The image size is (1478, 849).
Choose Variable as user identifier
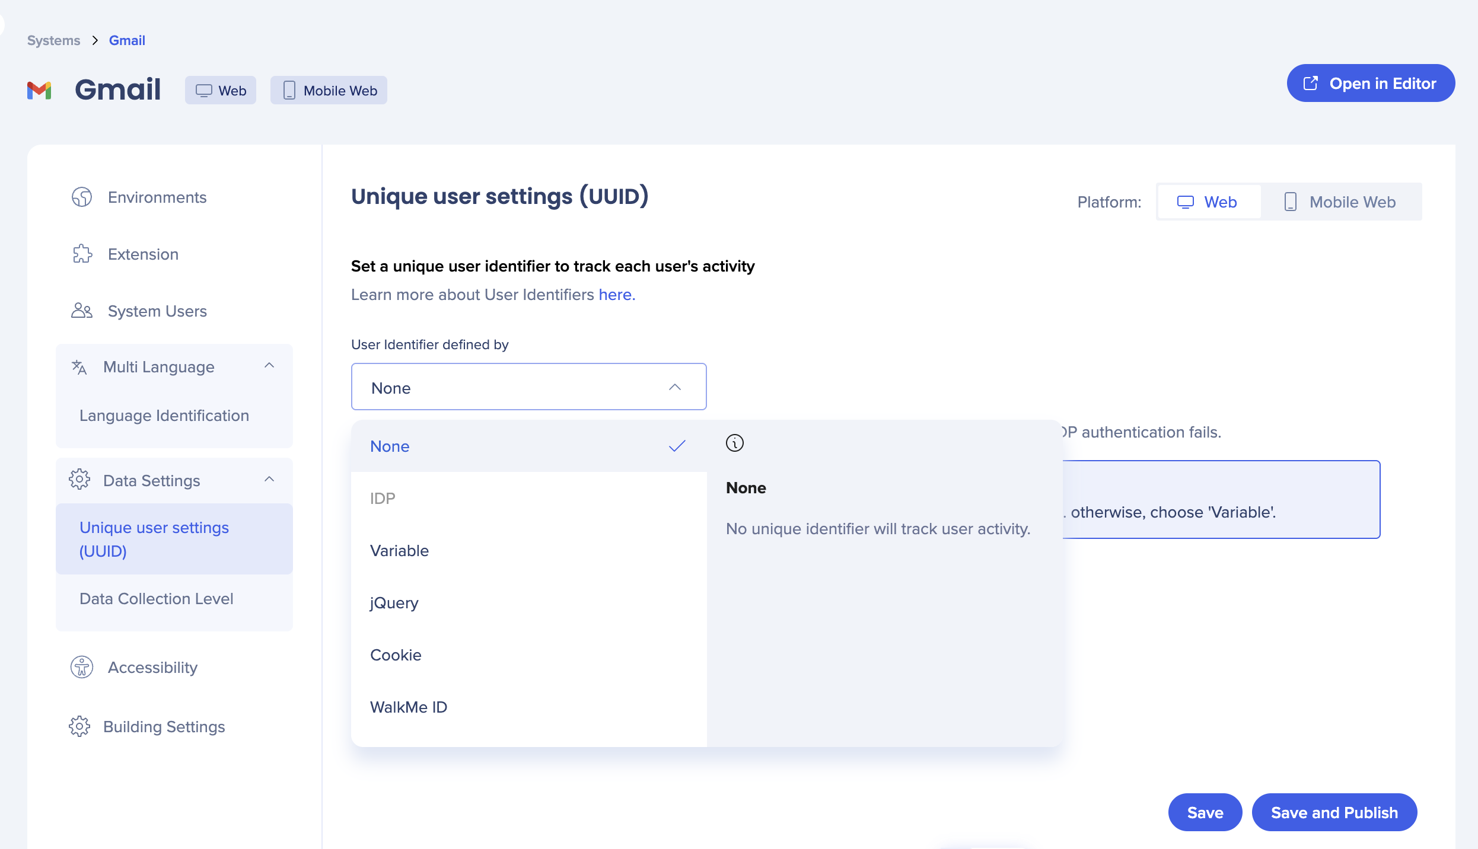coord(529,550)
